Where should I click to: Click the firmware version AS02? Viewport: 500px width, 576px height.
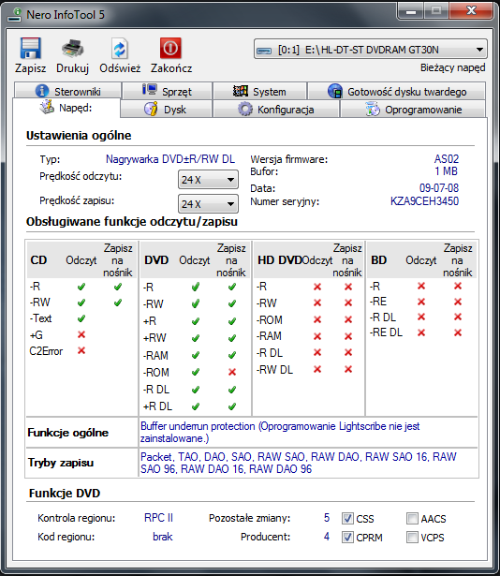[x=447, y=159]
